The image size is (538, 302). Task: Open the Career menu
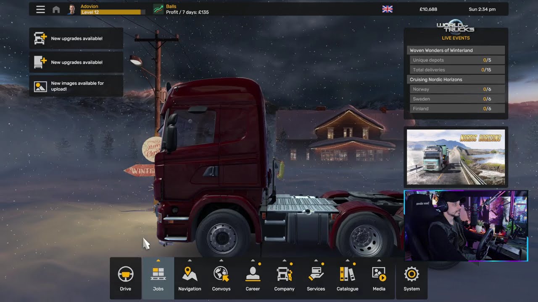pyautogui.click(x=253, y=279)
